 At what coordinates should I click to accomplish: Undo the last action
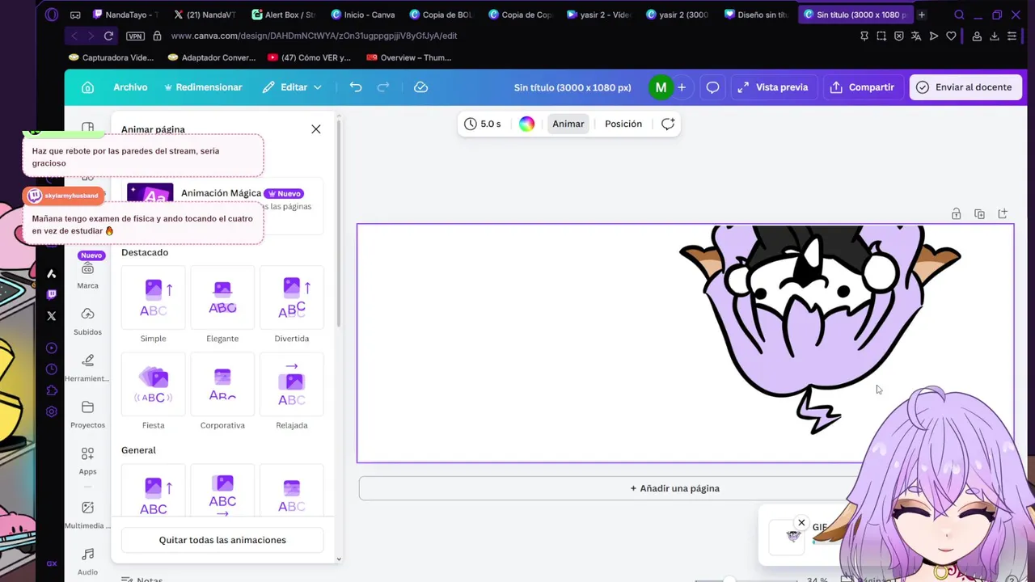click(356, 87)
